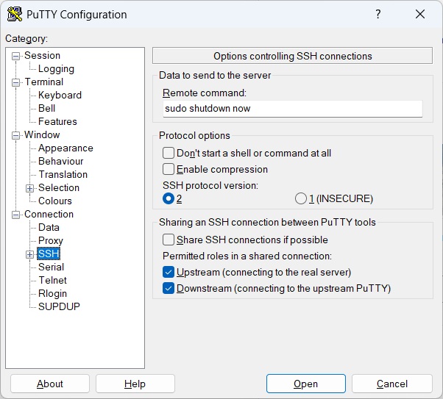Check Share SSH connections if possible
This screenshot has width=443, height=399.
tap(169, 240)
